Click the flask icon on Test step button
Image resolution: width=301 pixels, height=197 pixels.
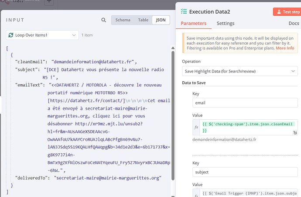(279, 12)
